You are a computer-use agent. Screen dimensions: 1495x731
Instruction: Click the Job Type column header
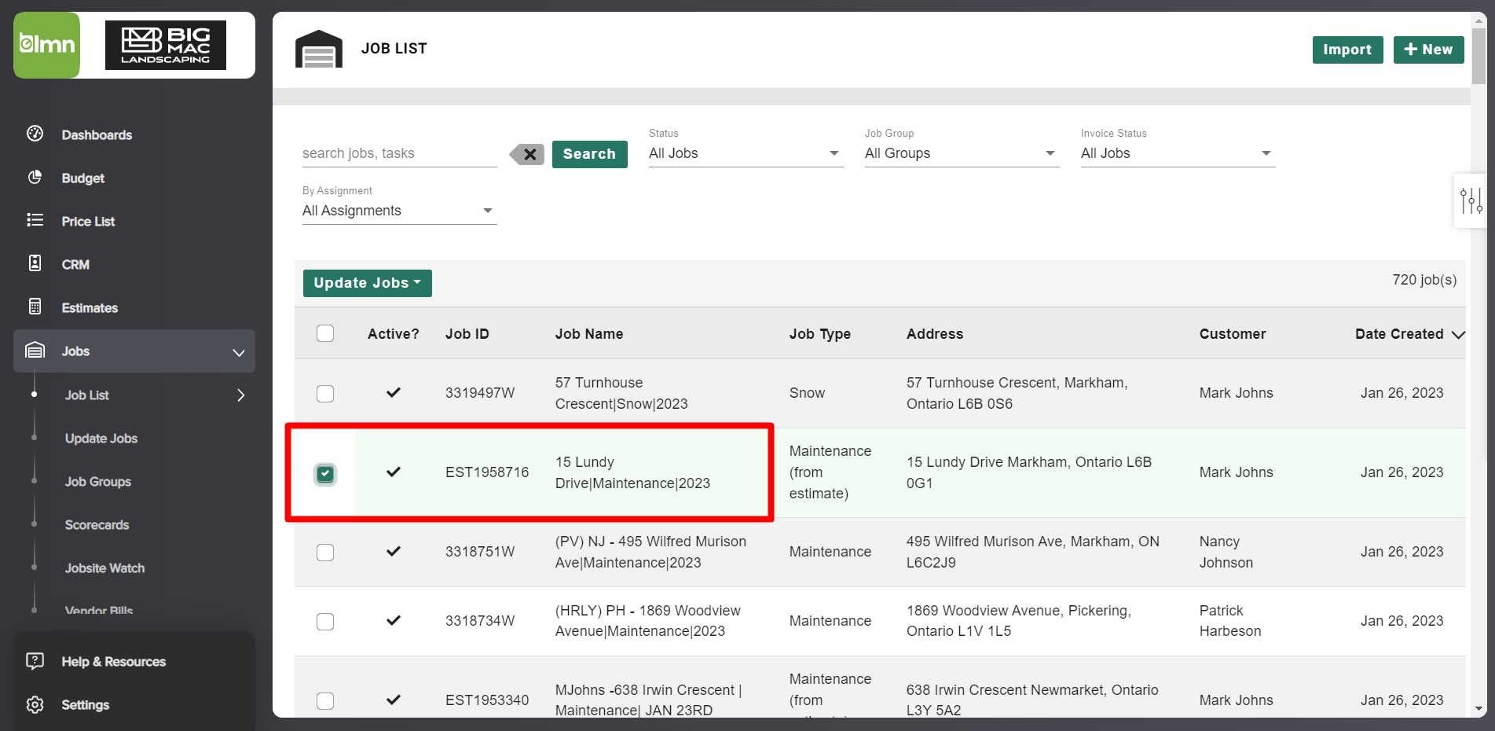[820, 334]
